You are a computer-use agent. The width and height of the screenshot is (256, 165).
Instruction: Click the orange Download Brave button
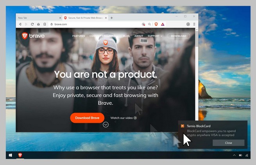[87, 118]
